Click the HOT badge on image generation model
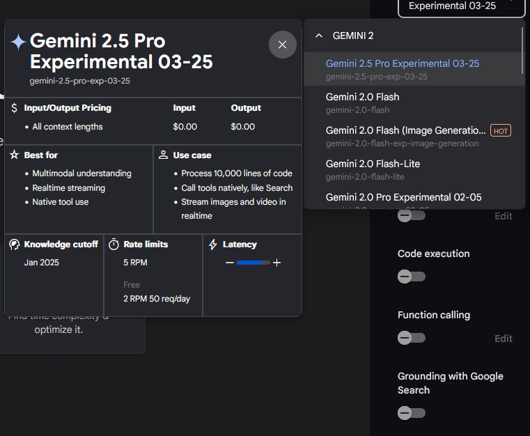The image size is (530, 436). point(501,131)
